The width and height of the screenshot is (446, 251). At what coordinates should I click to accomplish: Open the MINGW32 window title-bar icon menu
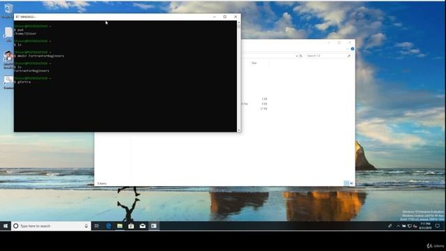pyautogui.click(x=17, y=17)
